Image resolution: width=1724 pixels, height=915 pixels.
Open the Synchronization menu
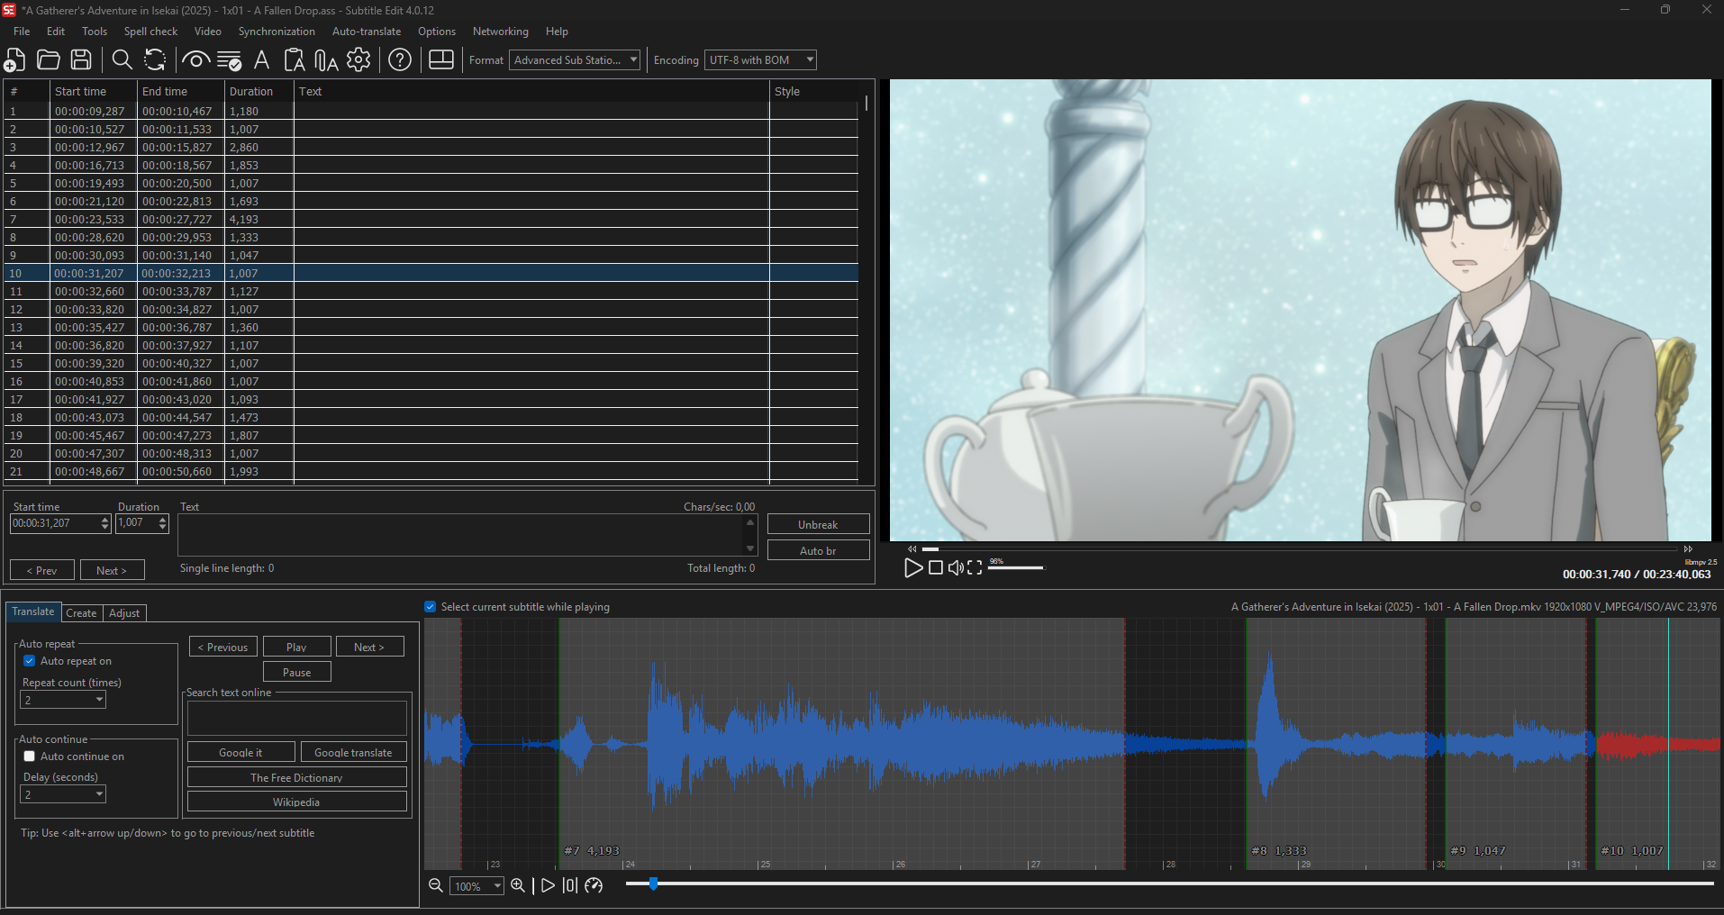(277, 32)
